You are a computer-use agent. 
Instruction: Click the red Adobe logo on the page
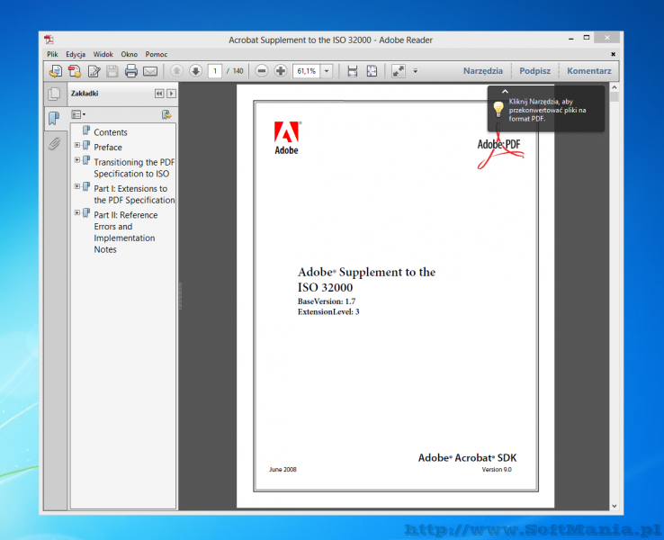[287, 138]
